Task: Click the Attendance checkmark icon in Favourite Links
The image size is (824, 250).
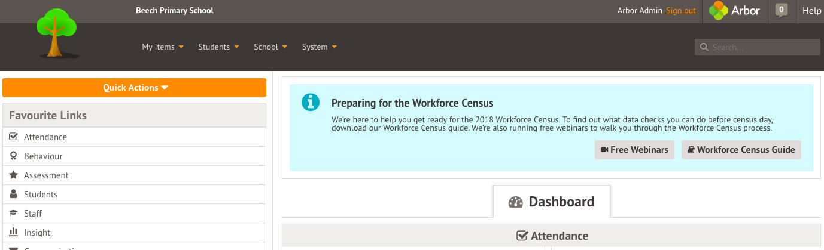Action: point(13,137)
